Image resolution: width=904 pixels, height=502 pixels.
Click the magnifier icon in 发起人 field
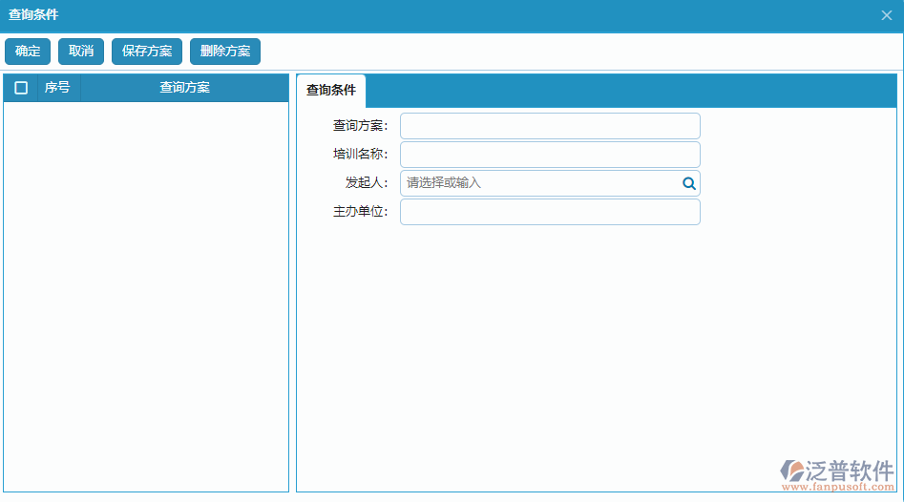click(688, 183)
